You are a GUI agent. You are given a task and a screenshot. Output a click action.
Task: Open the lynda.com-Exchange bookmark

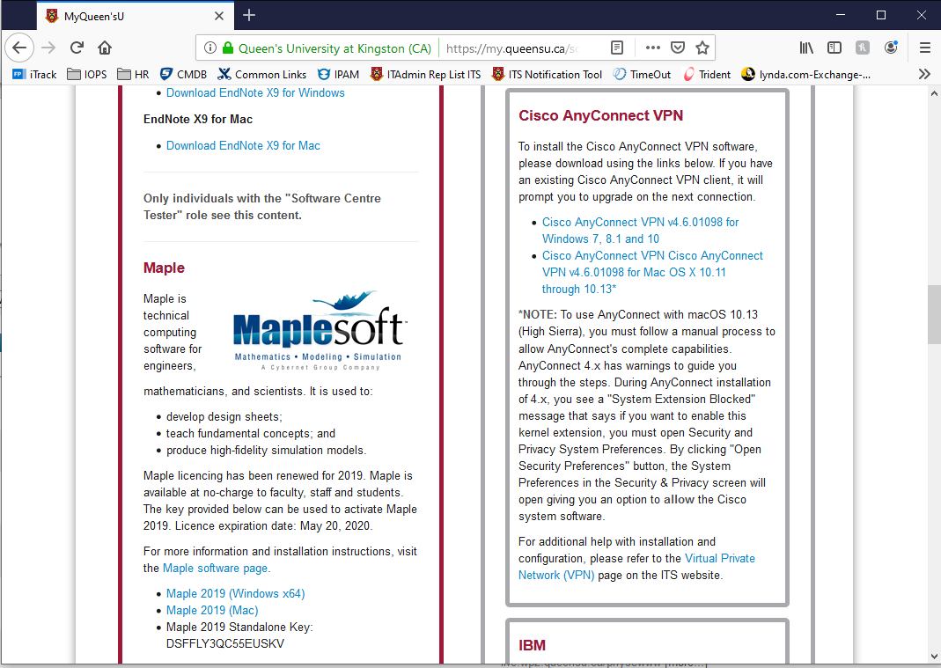pos(806,75)
